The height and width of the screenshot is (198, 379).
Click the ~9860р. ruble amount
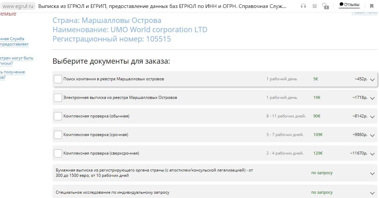[x=360, y=135]
